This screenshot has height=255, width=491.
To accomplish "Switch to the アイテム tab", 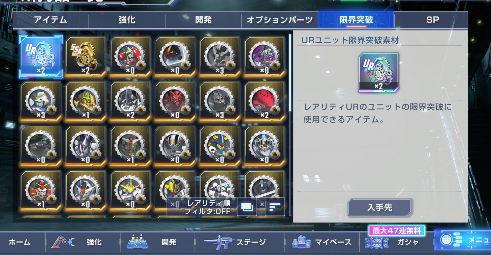I will pos(51,20).
